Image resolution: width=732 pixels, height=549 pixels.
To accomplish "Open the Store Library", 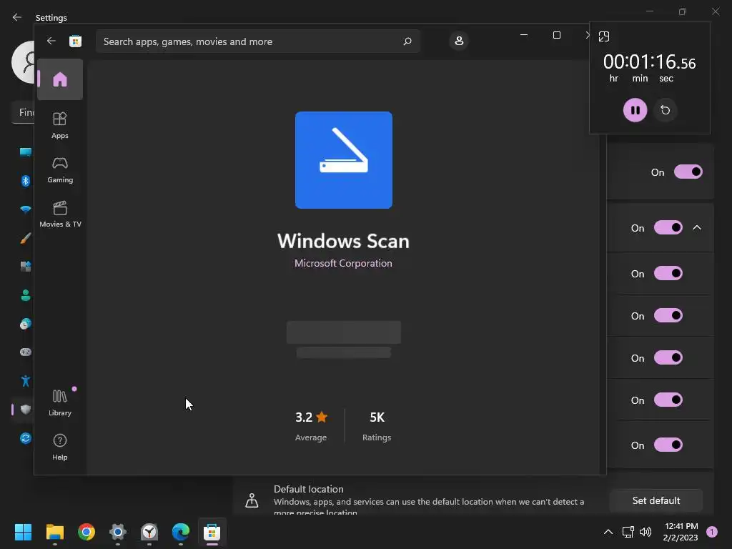I will point(60,402).
